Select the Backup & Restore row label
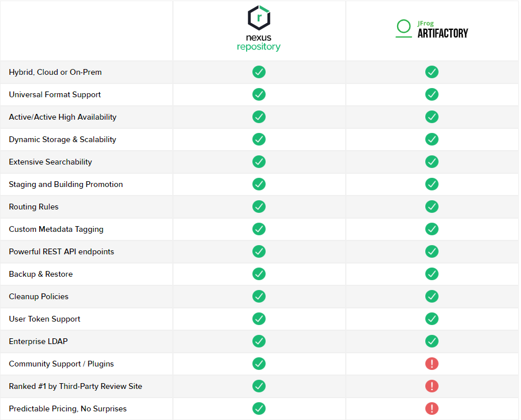The image size is (521, 420). (x=41, y=274)
